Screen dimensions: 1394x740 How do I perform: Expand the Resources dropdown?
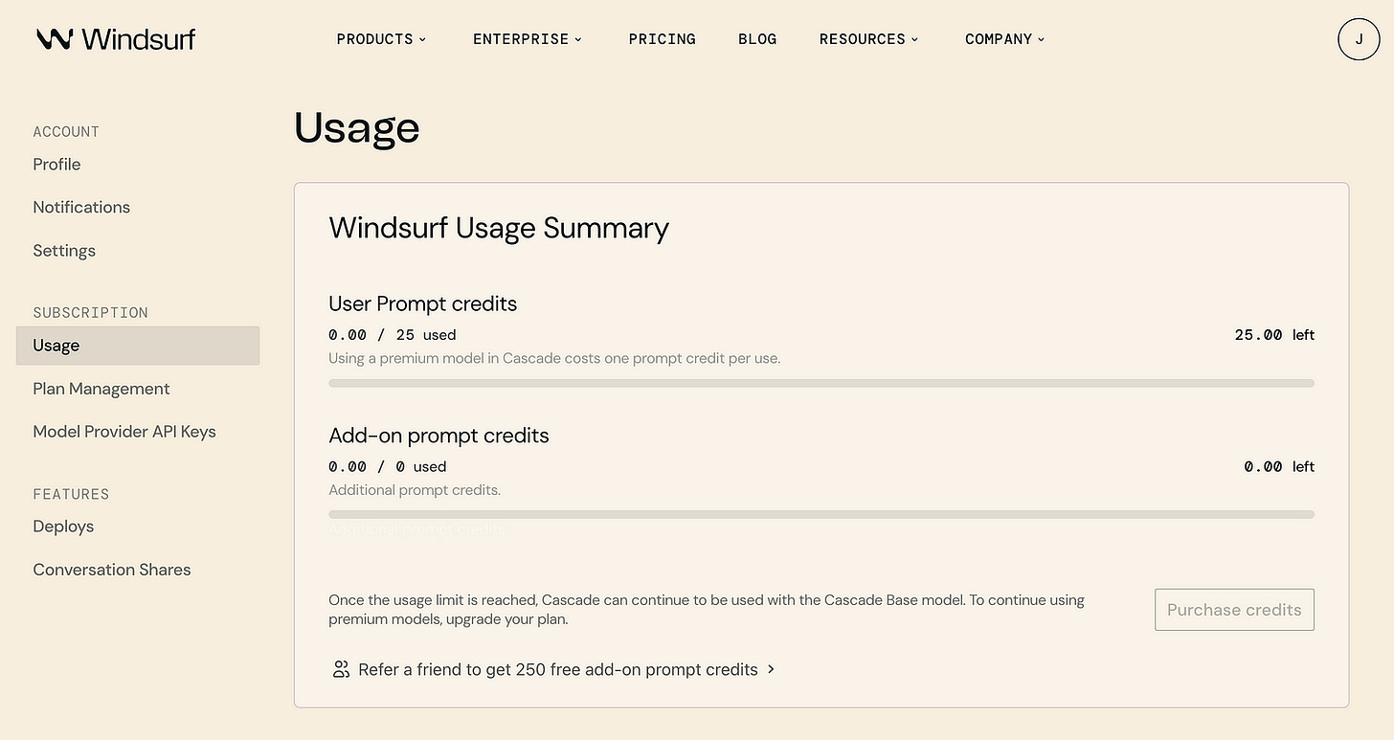click(x=867, y=39)
